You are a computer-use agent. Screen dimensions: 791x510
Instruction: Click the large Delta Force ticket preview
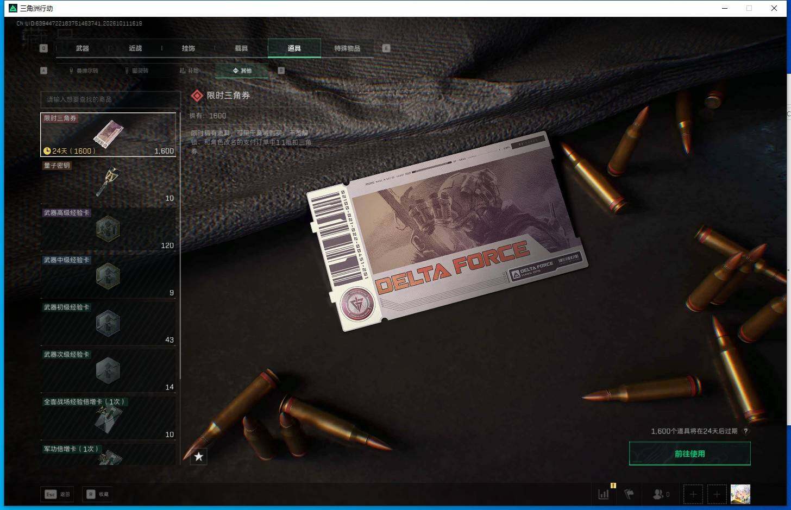click(447, 231)
